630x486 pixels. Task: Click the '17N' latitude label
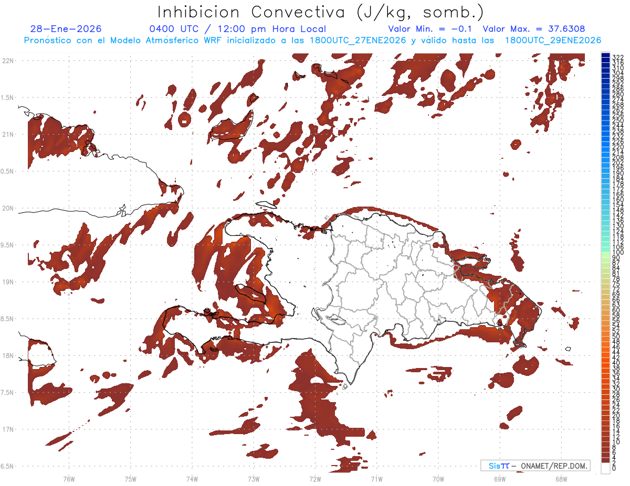[x=7, y=429]
